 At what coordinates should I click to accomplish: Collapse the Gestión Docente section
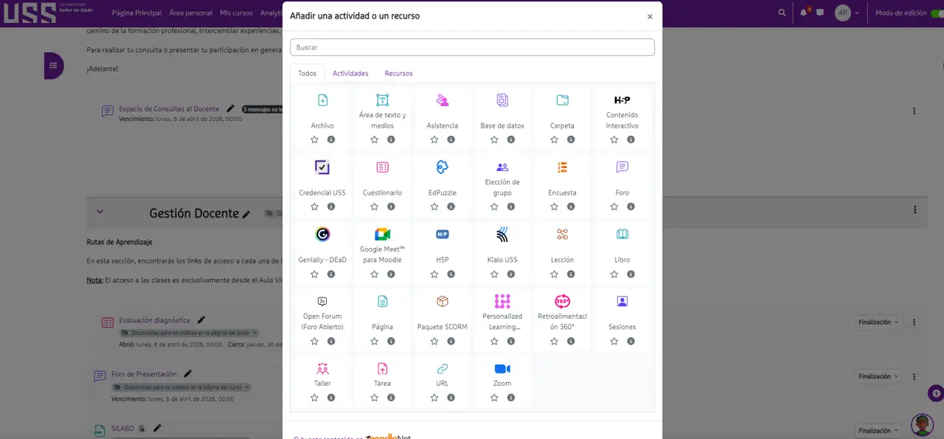pos(100,212)
